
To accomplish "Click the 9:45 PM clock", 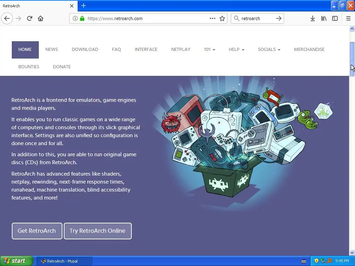I will pos(342,261).
